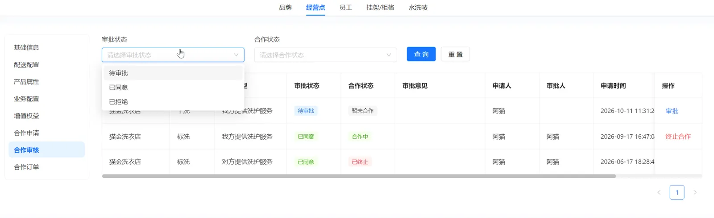Go to the previous page arrow

pos(659,193)
